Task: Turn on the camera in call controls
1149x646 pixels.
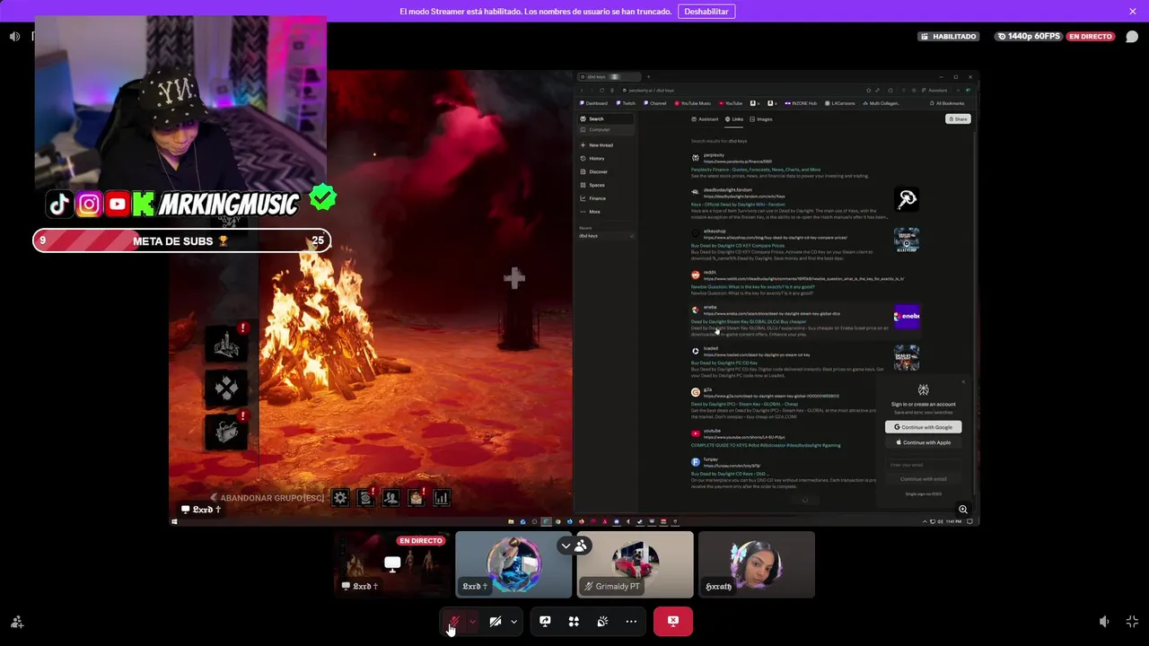Action: (495, 621)
